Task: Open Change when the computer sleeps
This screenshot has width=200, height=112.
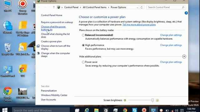Action: coord(56,55)
